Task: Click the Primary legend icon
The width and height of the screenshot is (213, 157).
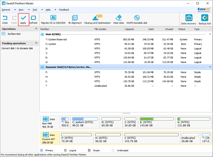Action: click(42, 150)
